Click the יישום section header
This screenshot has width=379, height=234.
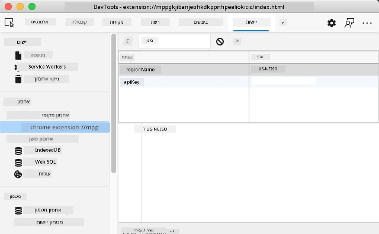[23, 42]
